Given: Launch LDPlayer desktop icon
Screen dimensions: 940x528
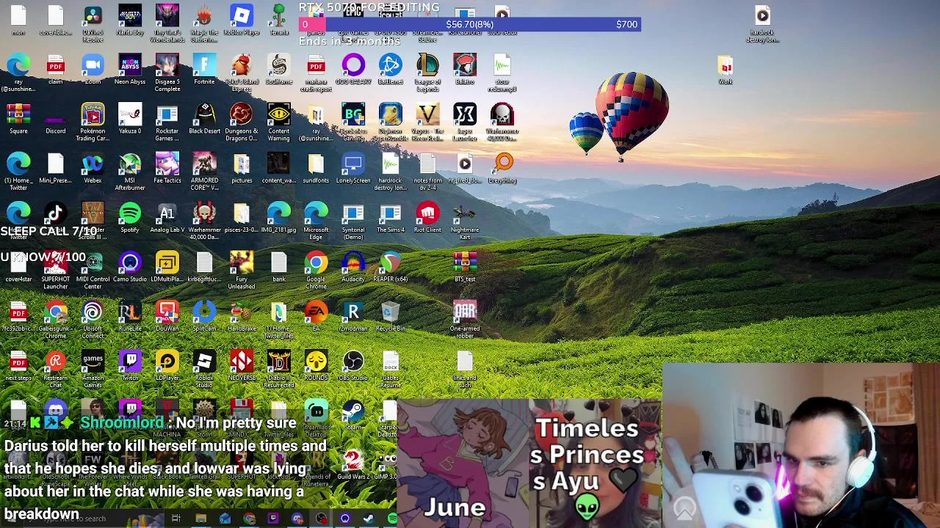Looking at the screenshot, I should pos(167,362).
